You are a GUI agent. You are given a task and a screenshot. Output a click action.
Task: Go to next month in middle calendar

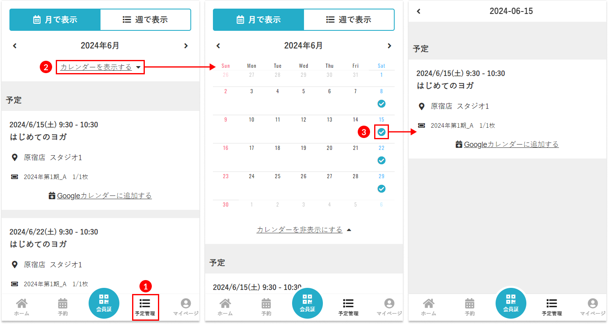pos(389,46)
